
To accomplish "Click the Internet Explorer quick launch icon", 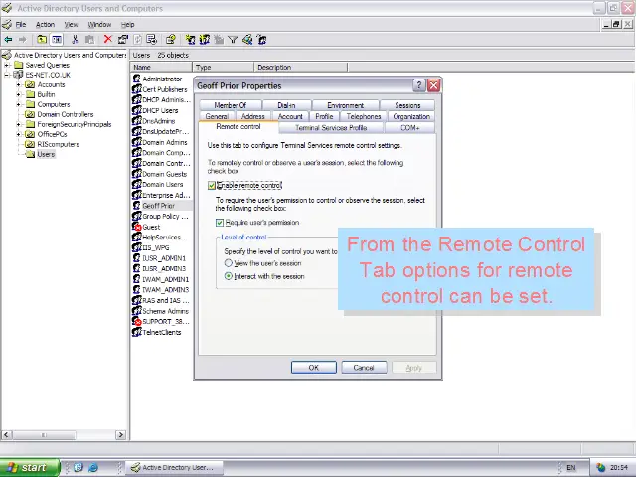I will tap(93, 467).
